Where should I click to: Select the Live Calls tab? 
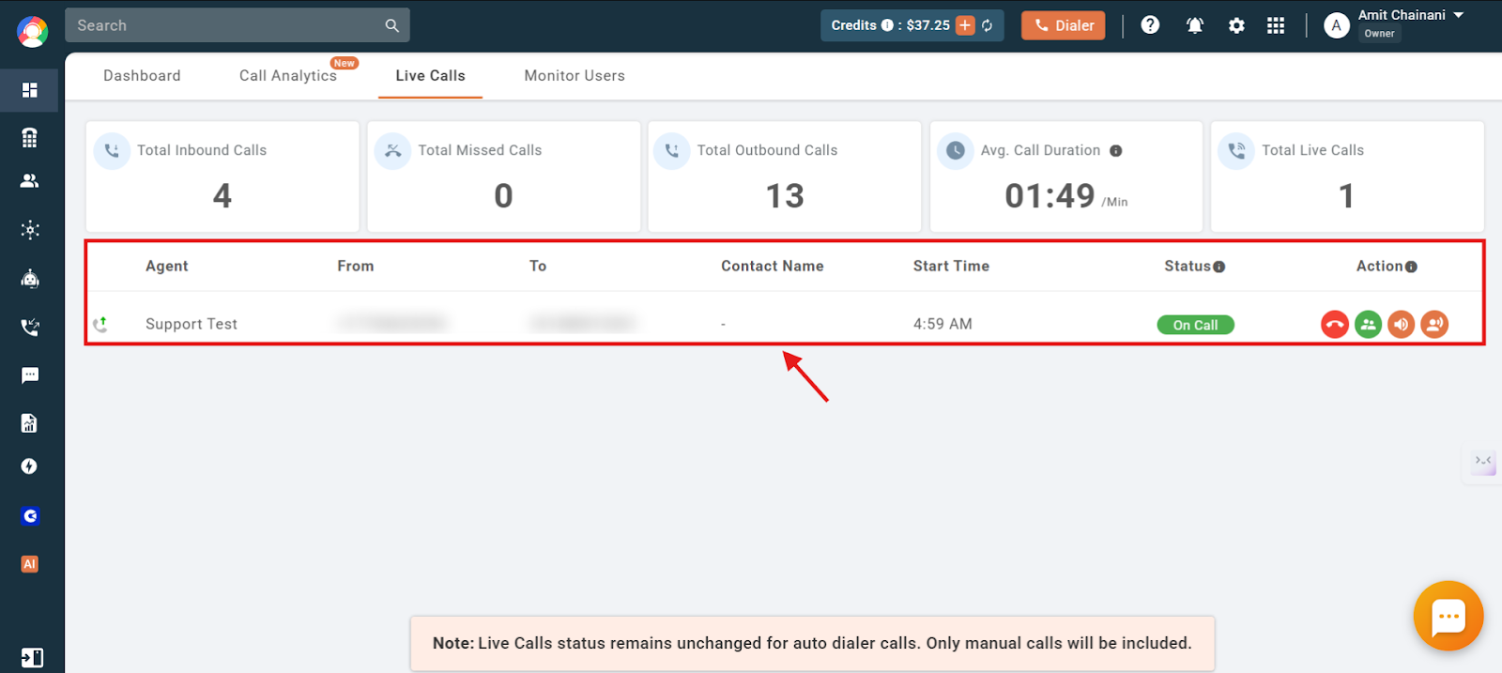[430, 76]
